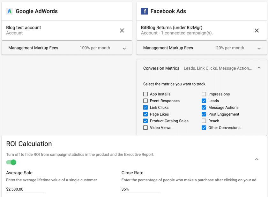Turn off the ROI Calculation toggle
This screenshot has height=197, width=268.
pos(11,163)
